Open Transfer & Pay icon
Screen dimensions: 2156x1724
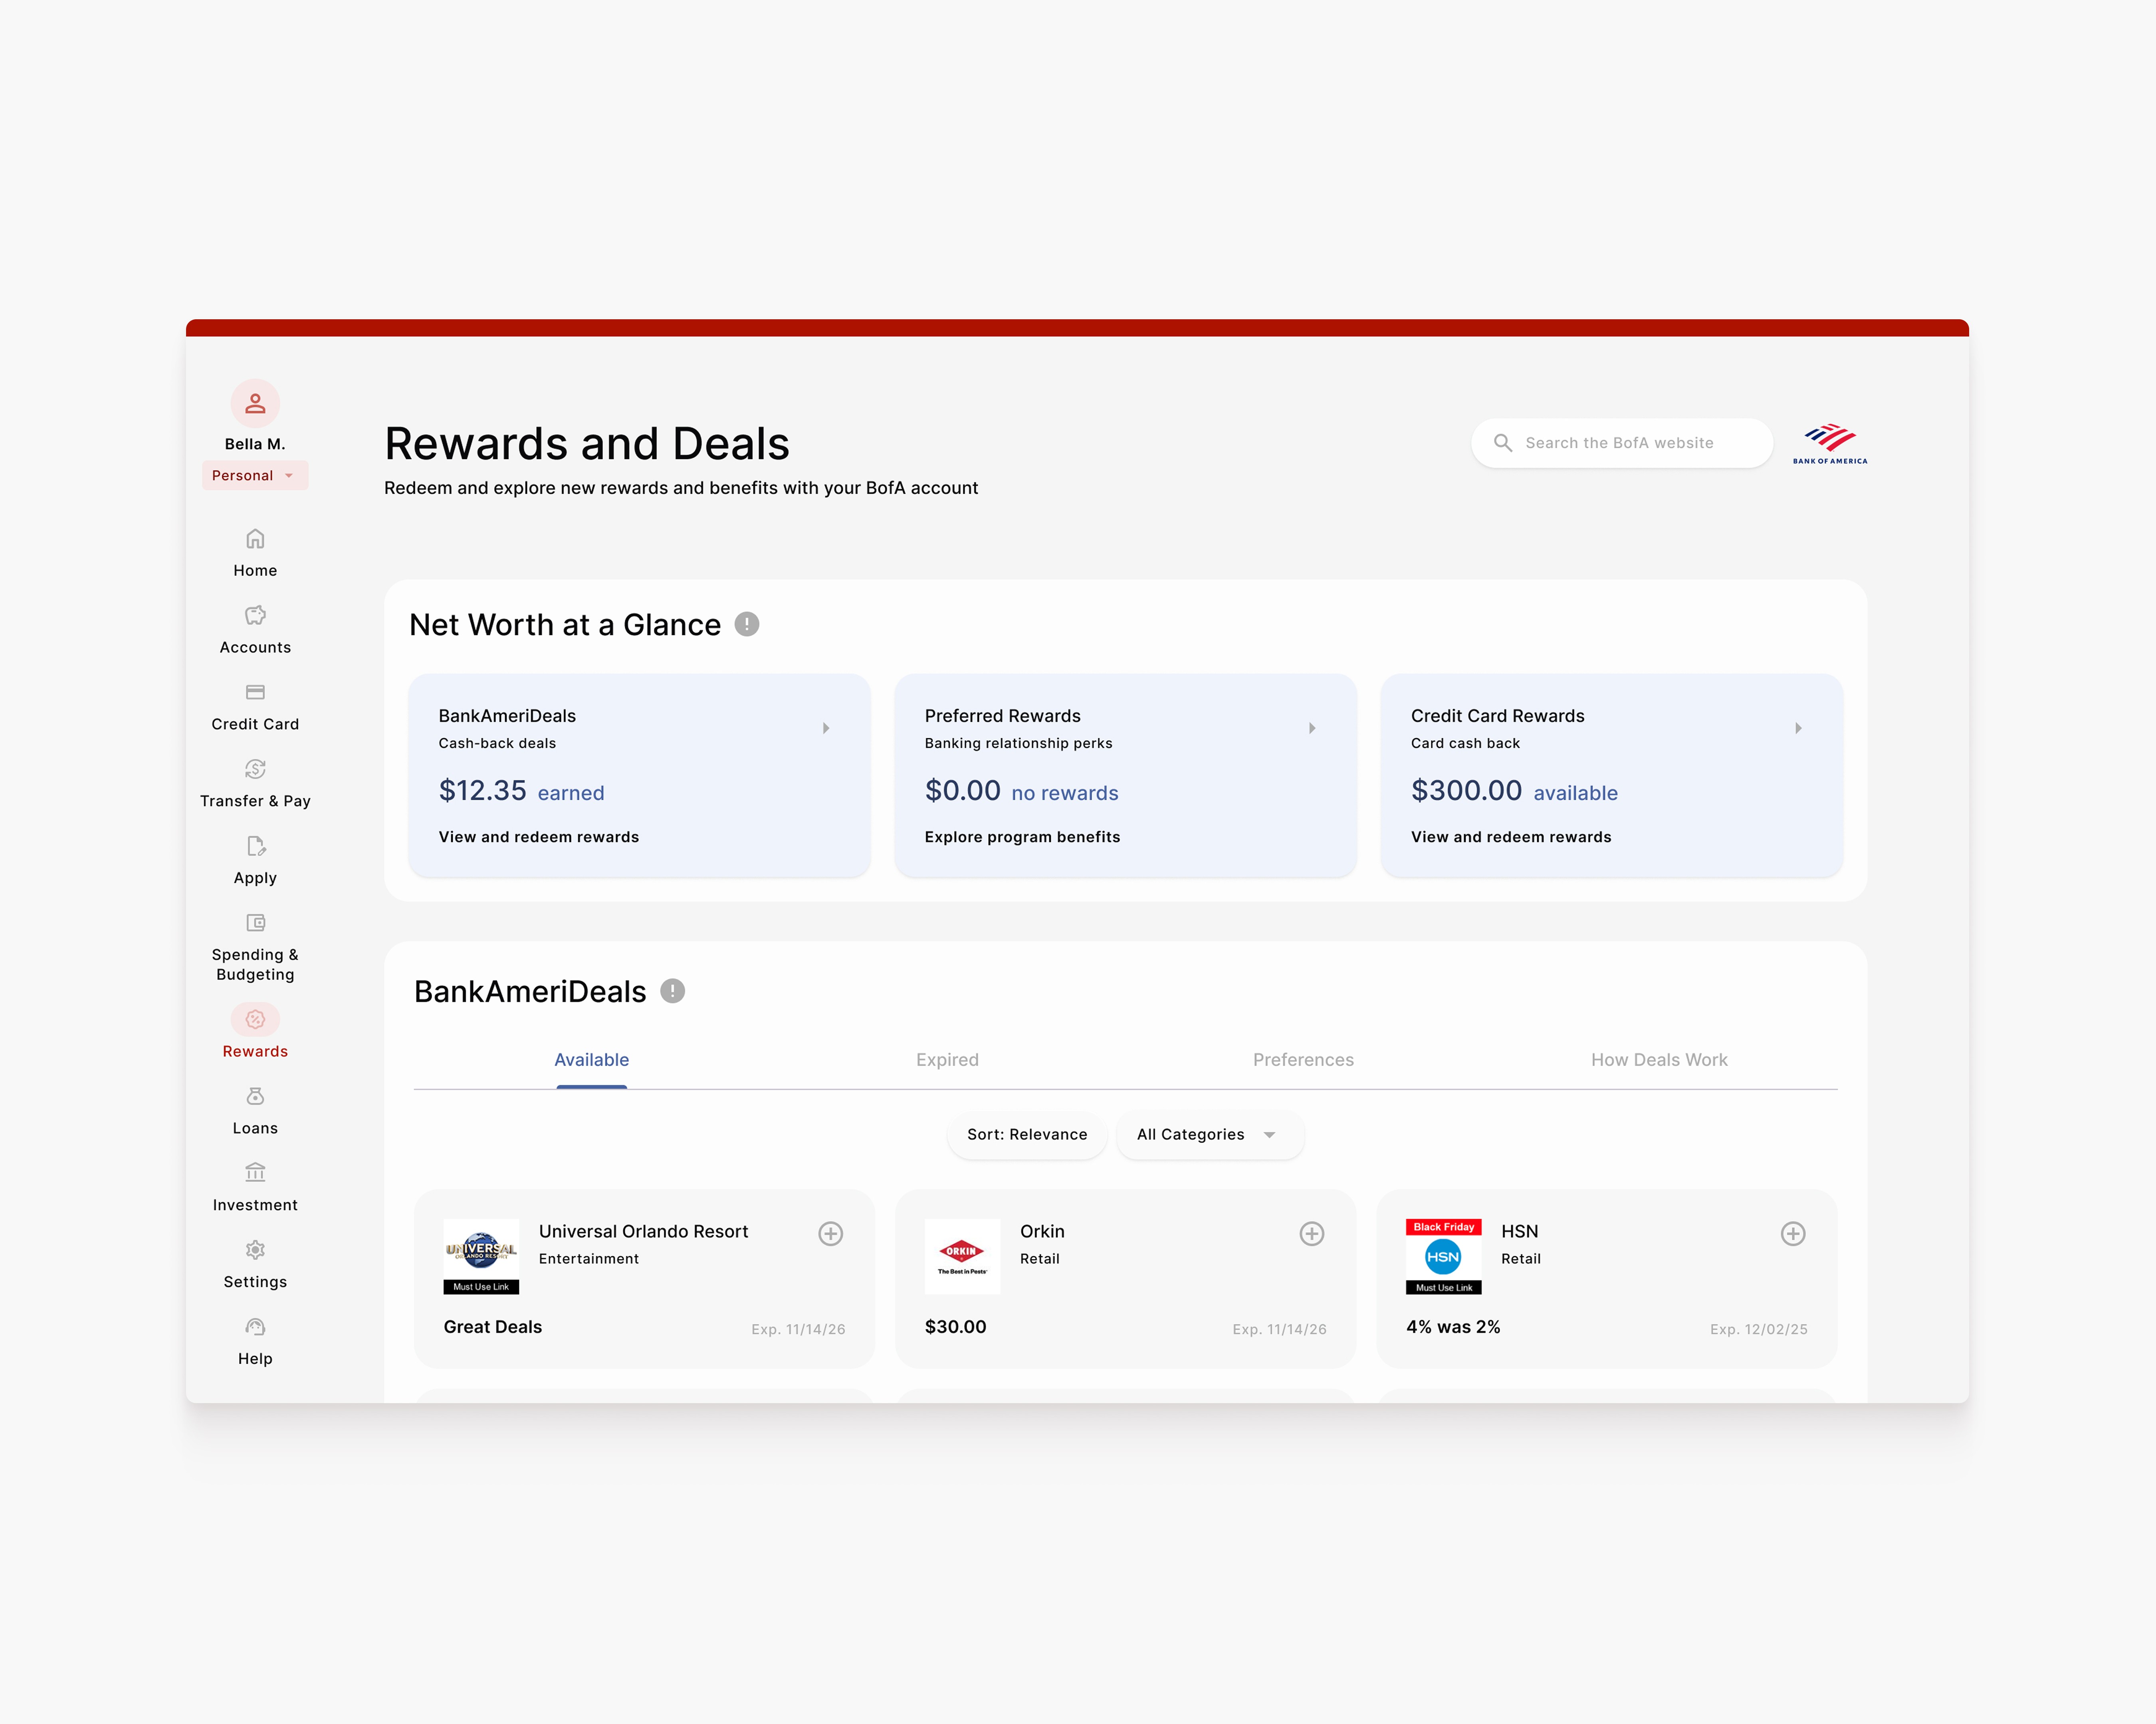[x=255, y=769]
